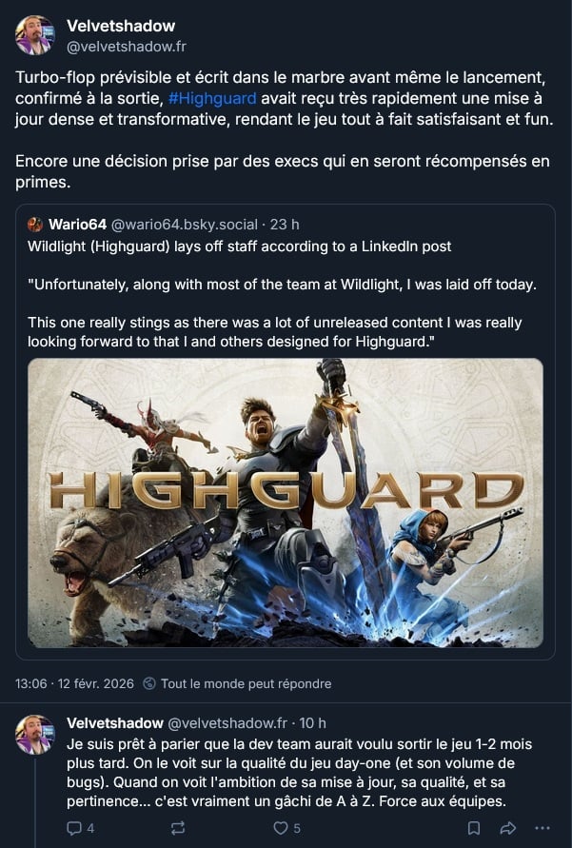Like the reply with 5 likes
Screen dimensions: 572x848
280,828
